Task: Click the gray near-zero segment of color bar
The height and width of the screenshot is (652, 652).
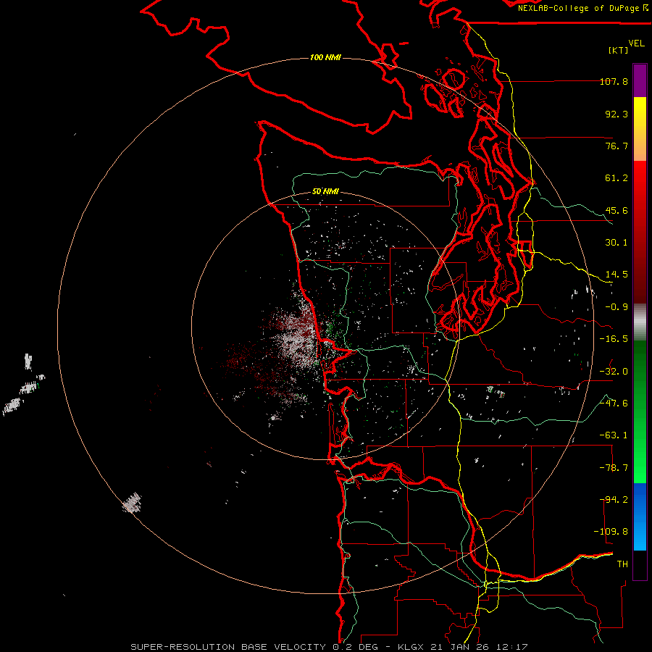Action: click(x=640, y=322)
